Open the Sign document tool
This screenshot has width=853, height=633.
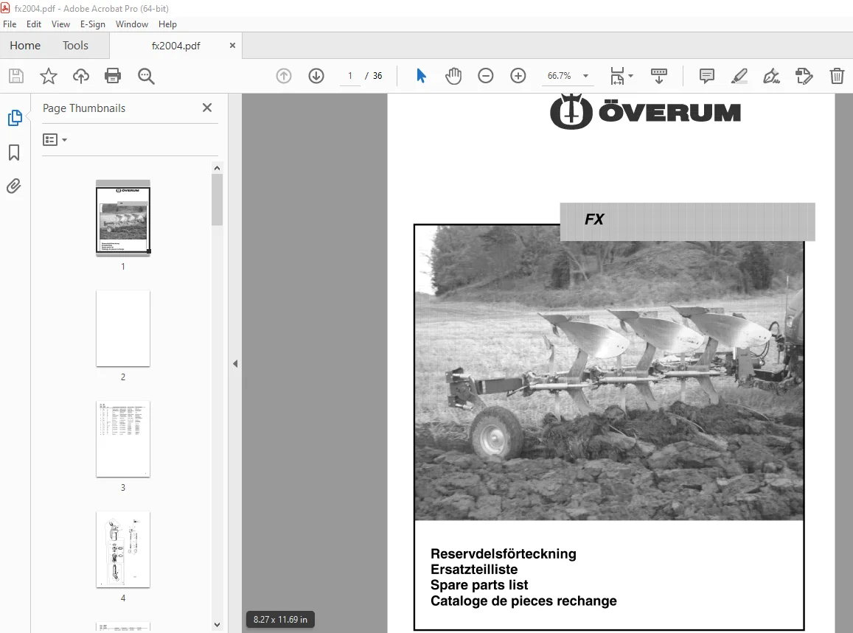coord(771,76)
